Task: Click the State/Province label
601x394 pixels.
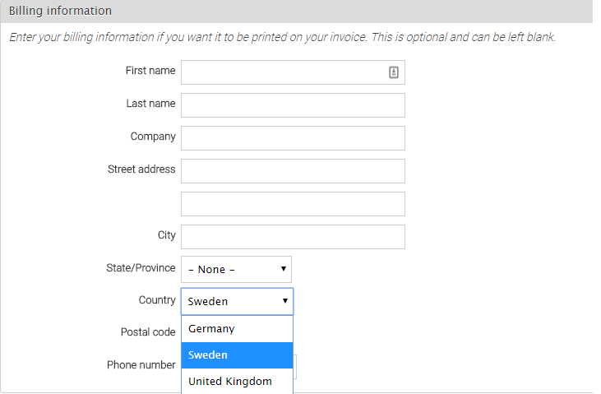Action: coord(141,268)
